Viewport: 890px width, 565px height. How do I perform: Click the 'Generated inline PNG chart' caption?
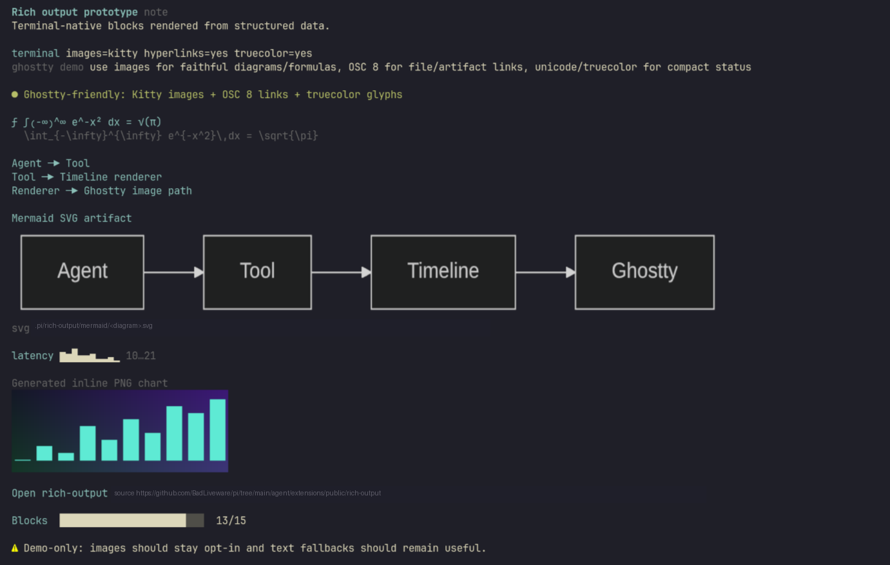tap(90, 383)
